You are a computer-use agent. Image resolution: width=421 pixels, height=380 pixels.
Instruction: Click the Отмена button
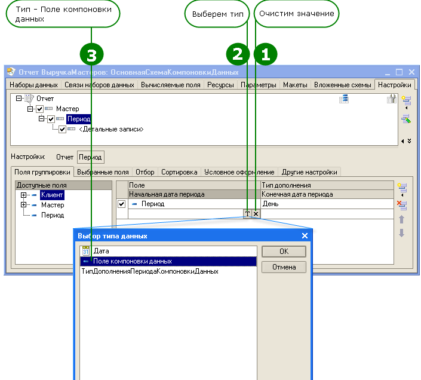284,267
